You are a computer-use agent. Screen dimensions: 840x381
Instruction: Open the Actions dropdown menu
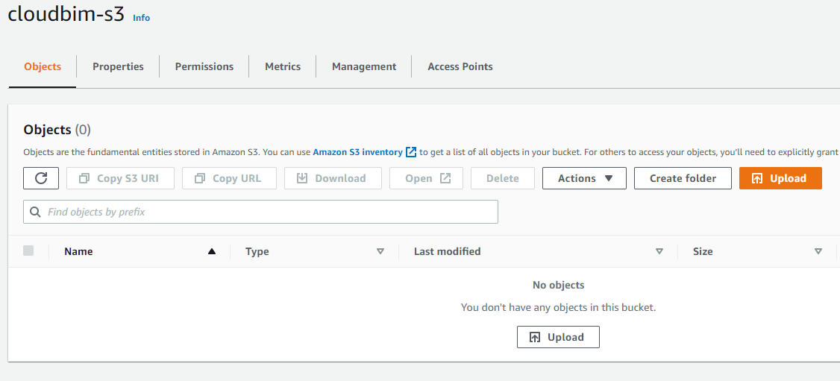584,178
